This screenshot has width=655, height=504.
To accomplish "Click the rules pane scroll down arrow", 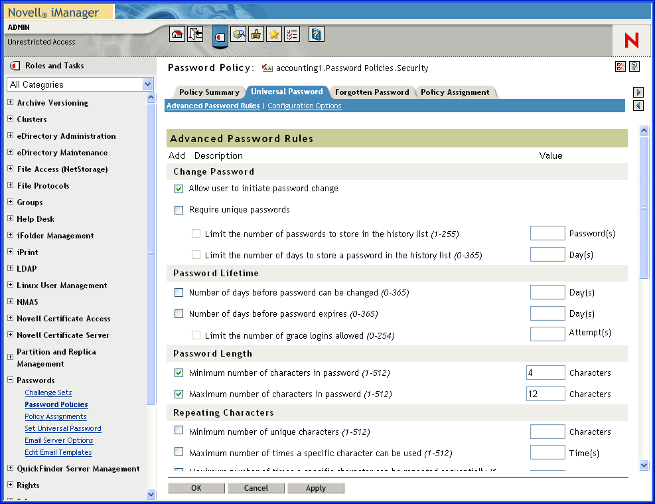I will click(x=644, y=465).
